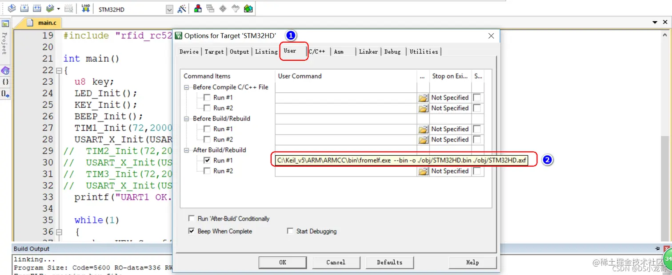Click the User Command field for After Build Run #2
The image size is (672, 275).
[346, 171]
